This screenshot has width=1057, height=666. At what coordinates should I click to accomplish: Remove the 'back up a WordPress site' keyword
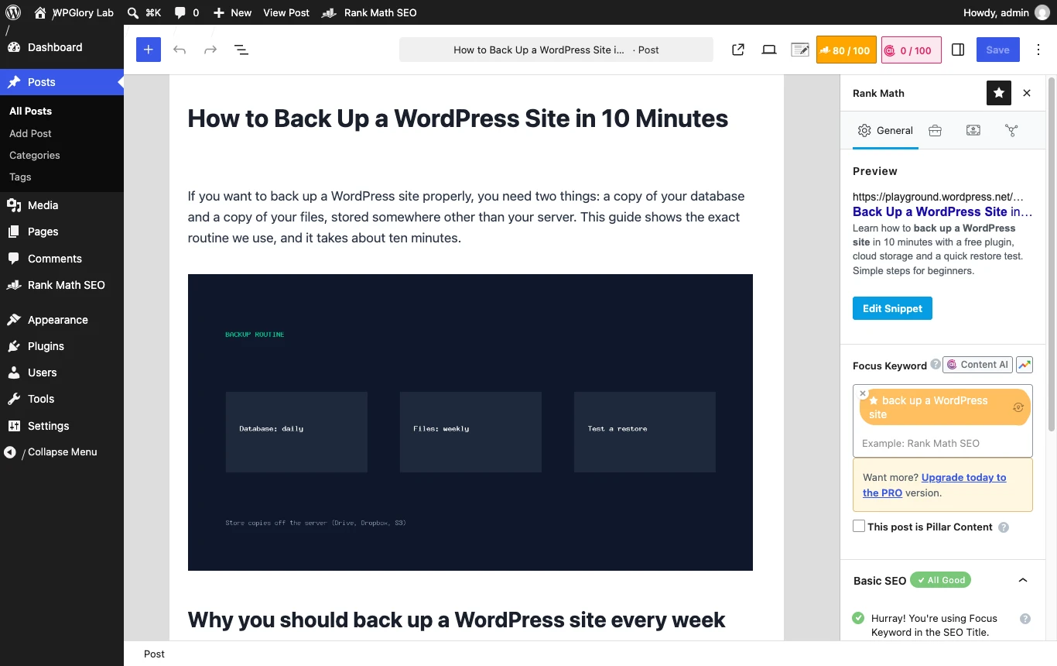863,393
